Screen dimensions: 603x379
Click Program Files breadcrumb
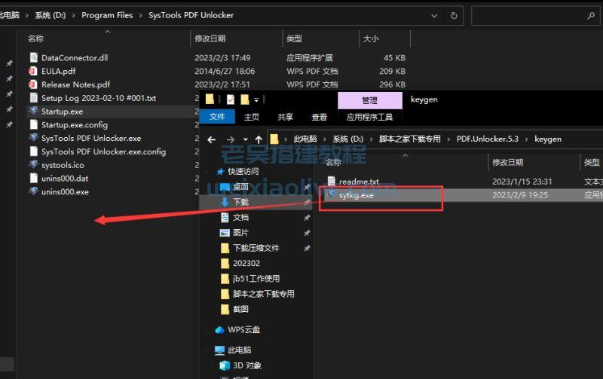pos(107,15)
